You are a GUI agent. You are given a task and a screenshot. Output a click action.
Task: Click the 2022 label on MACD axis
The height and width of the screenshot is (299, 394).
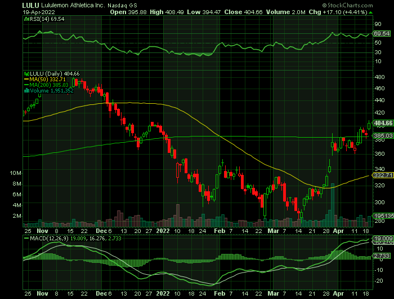[163, 294]
